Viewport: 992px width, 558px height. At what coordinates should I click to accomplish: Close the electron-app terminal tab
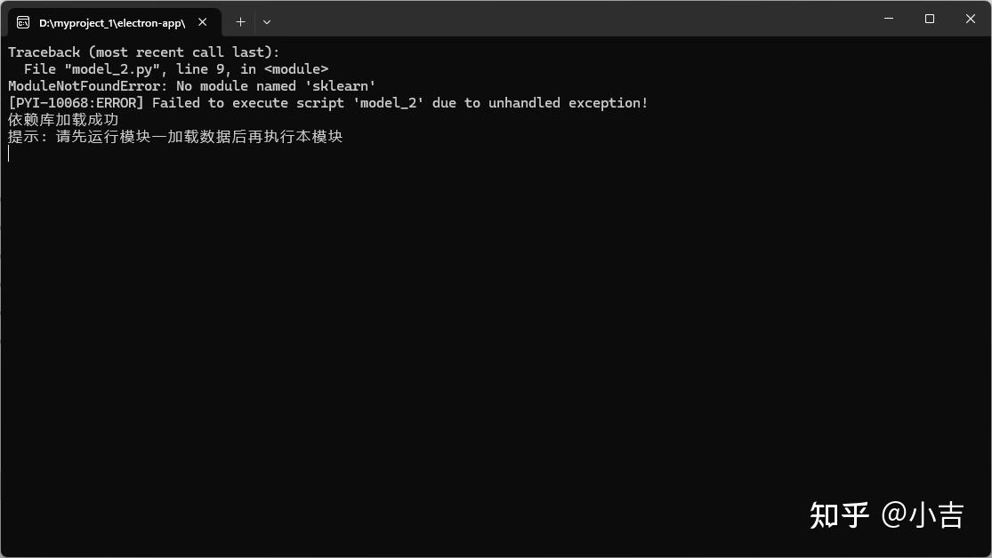(202, 20)
